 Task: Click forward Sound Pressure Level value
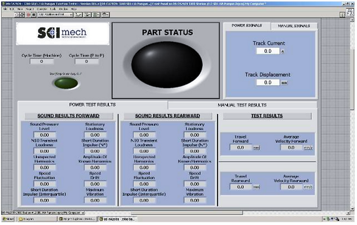coord(45,135)
